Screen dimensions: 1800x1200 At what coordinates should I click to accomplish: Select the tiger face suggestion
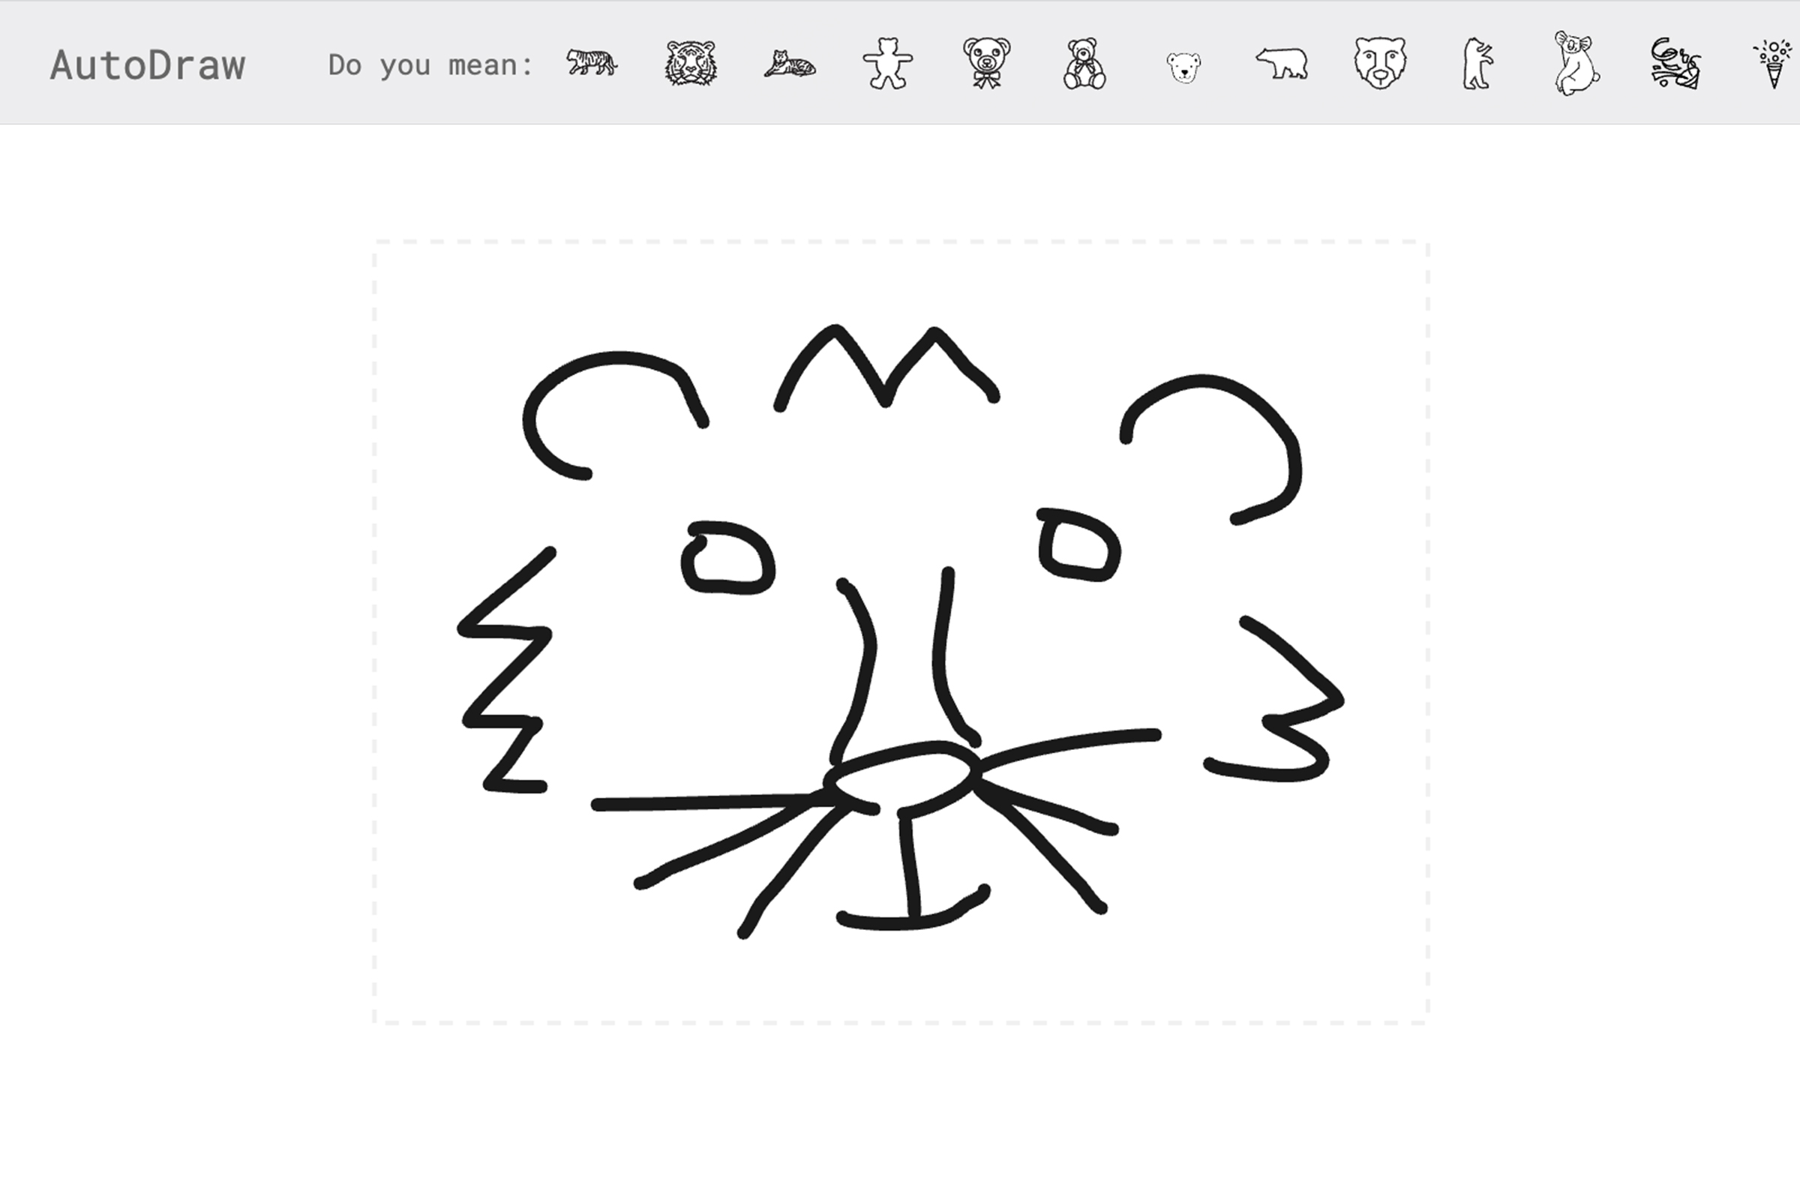690,63
